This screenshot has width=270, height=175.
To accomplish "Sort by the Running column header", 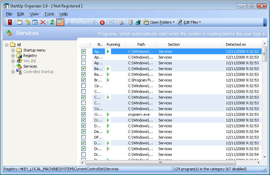I will click(x=115, y=44).
